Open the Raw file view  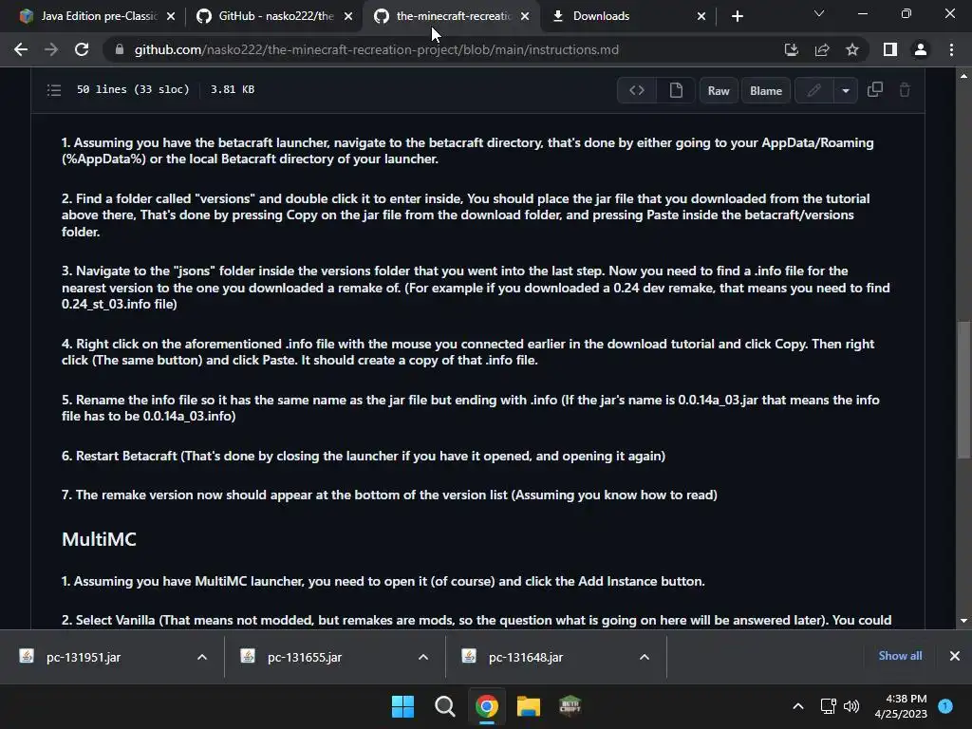[x=719, y=90]
